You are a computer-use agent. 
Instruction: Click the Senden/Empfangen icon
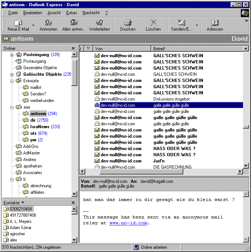pos(181,23)
